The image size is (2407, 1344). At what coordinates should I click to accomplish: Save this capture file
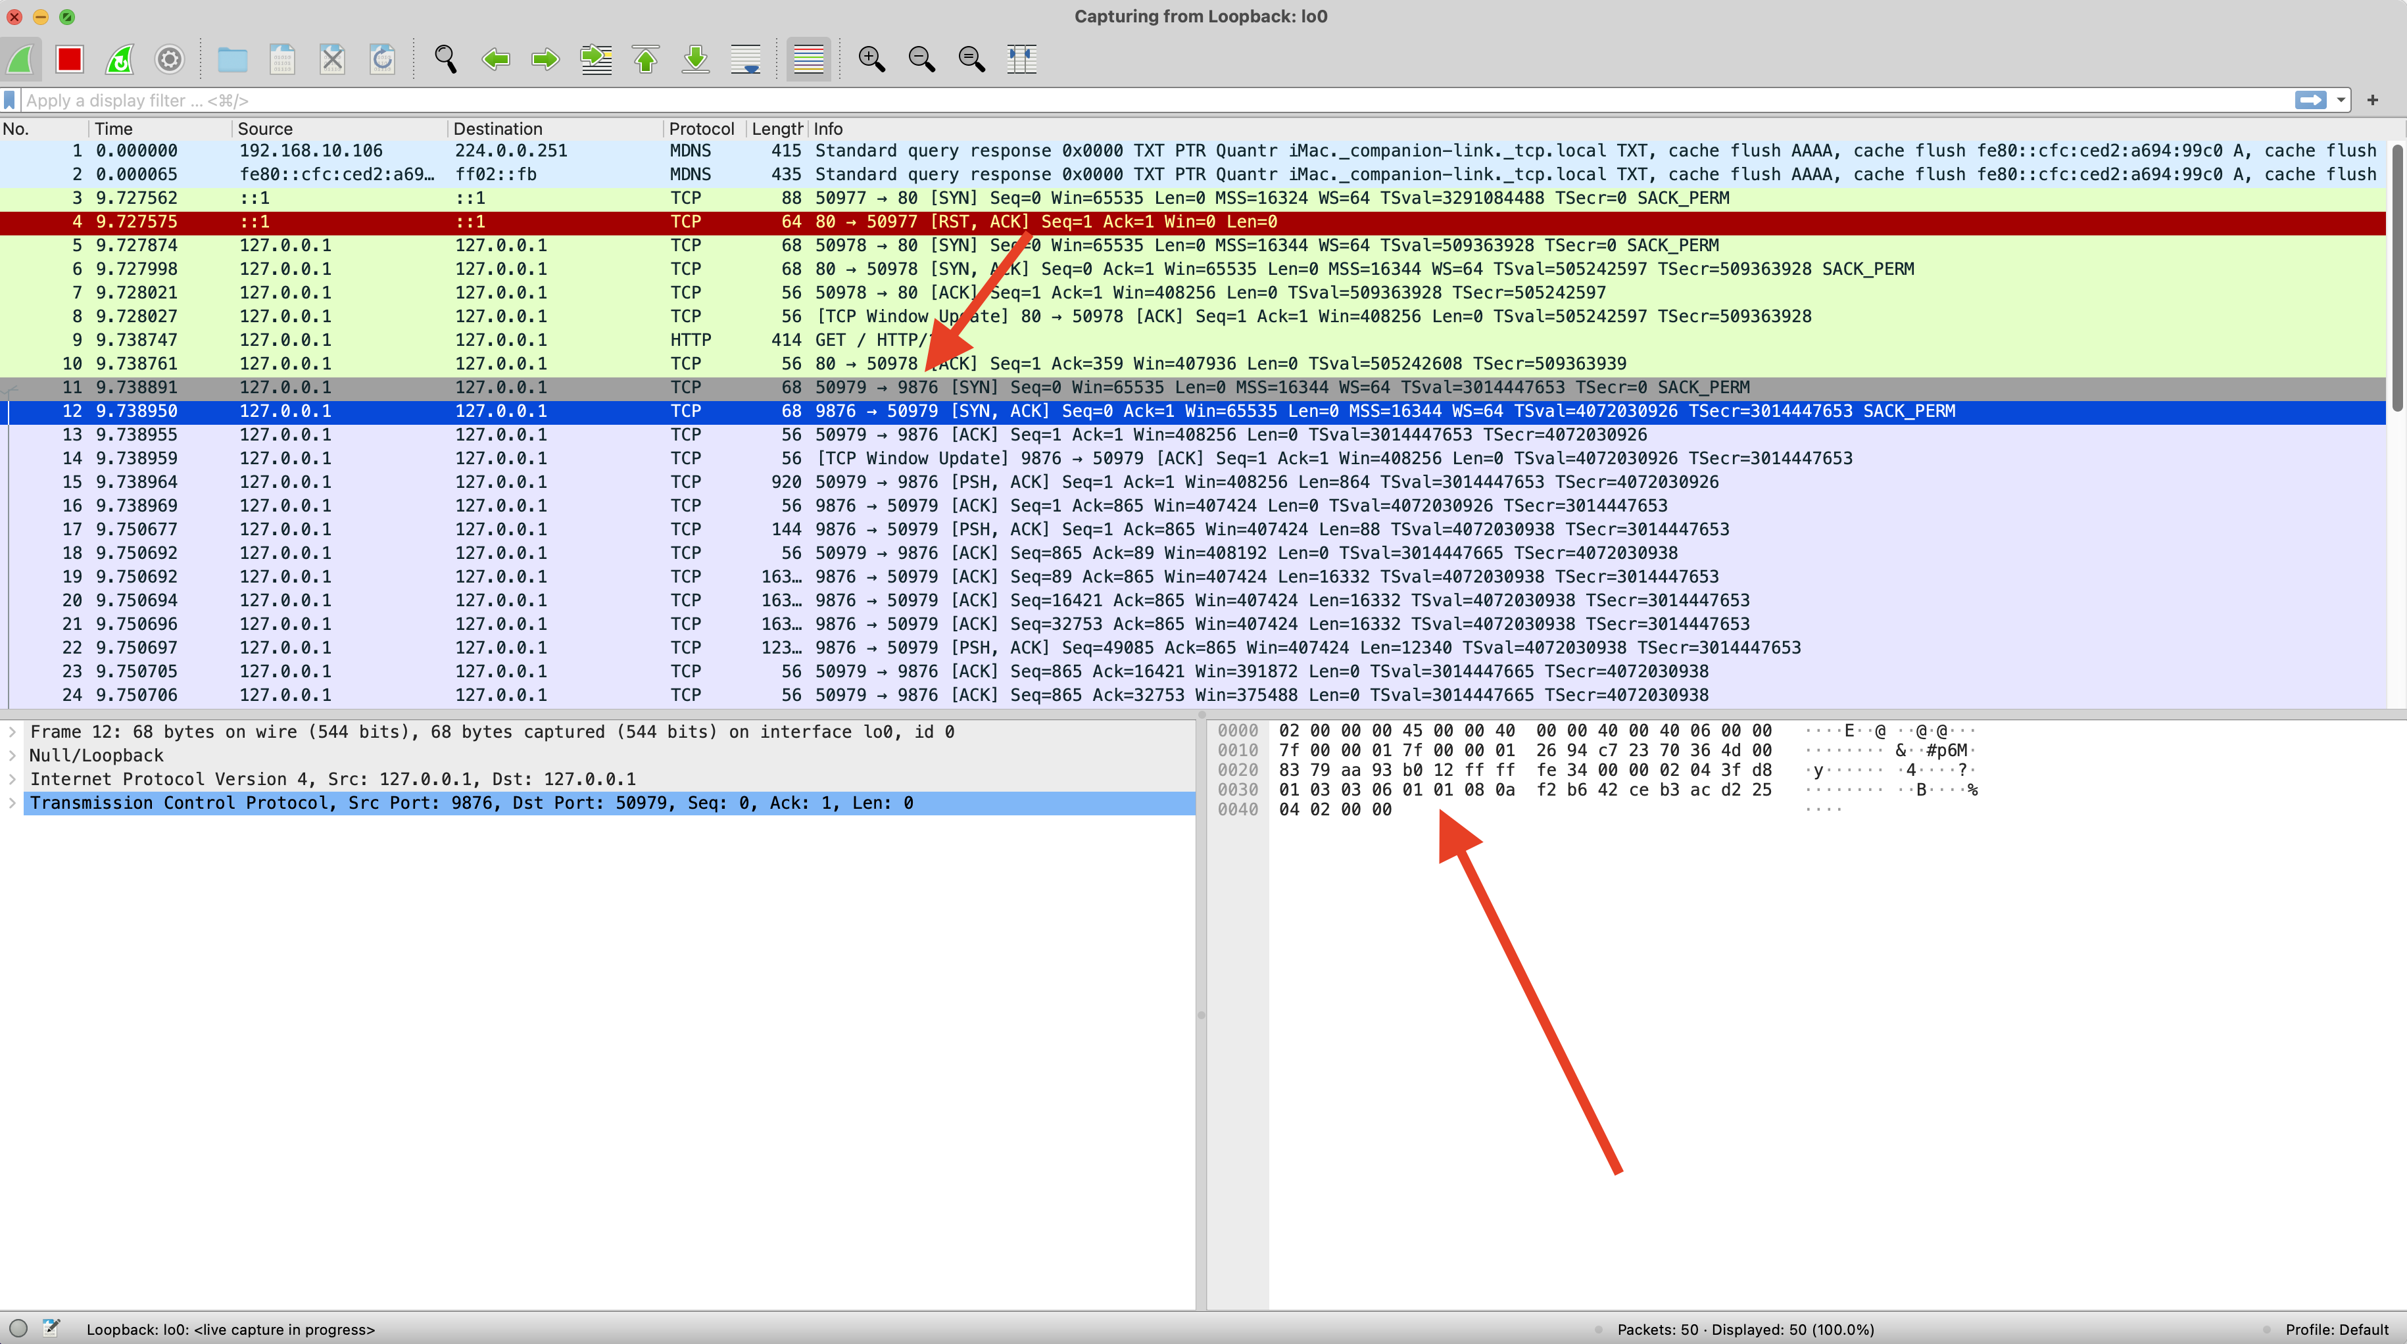click(x=282, y=59)
